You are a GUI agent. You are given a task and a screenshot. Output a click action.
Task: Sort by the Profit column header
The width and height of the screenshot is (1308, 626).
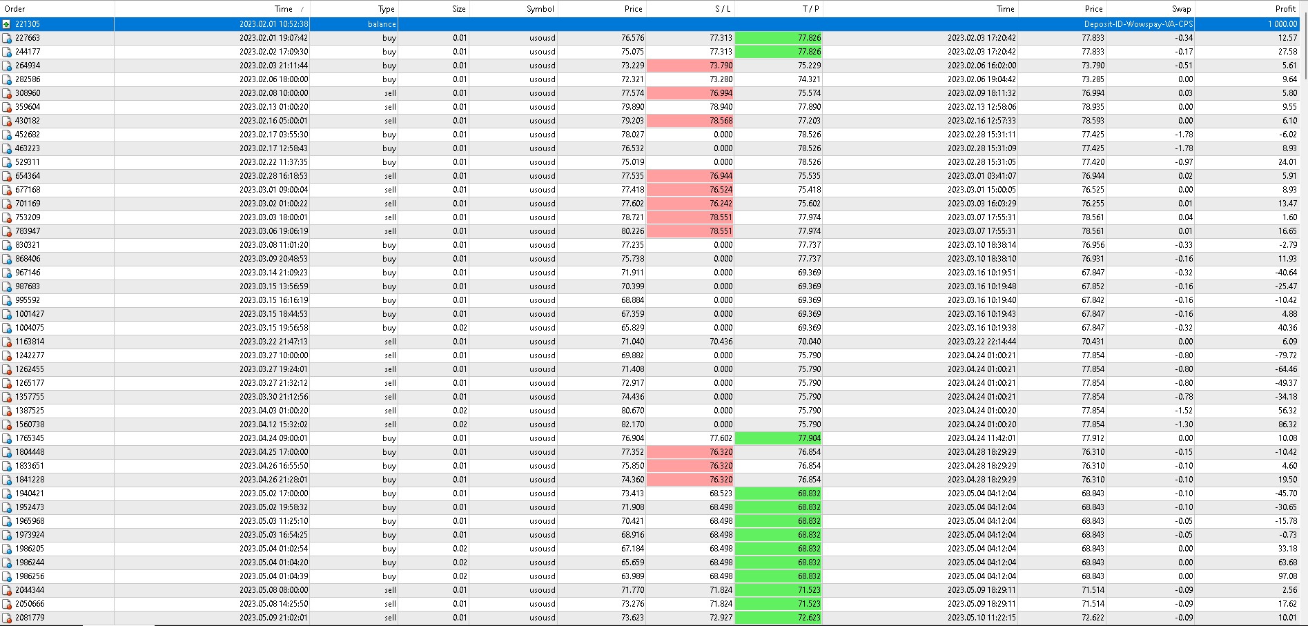[1285, 9]
